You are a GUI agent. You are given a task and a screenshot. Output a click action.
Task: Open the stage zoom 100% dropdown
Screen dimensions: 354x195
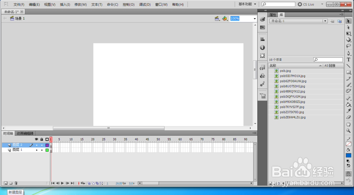(x=255, y=19)
